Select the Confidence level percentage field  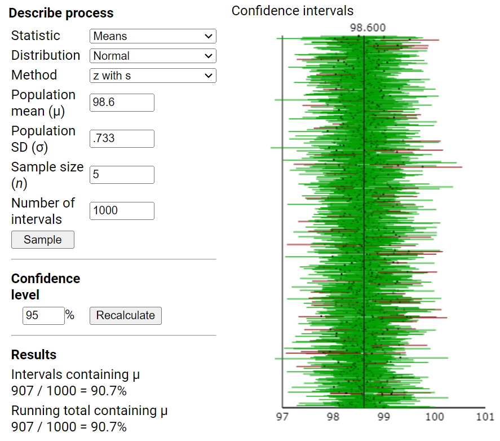point(43,316)
